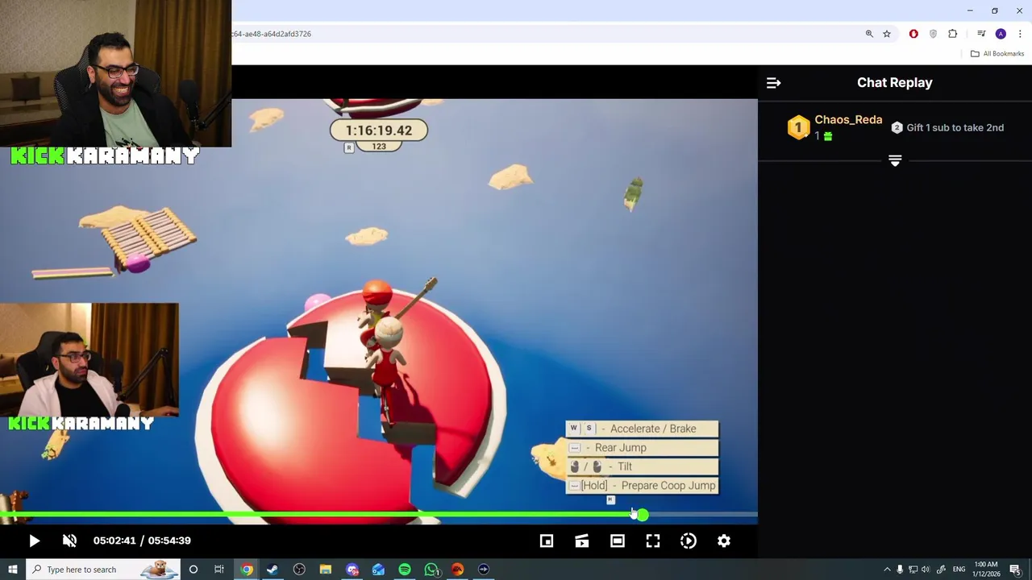The height and width of the screenshot is (580, 1032).
Task: Open the playback speed control
Action: (x=689, y=541)
